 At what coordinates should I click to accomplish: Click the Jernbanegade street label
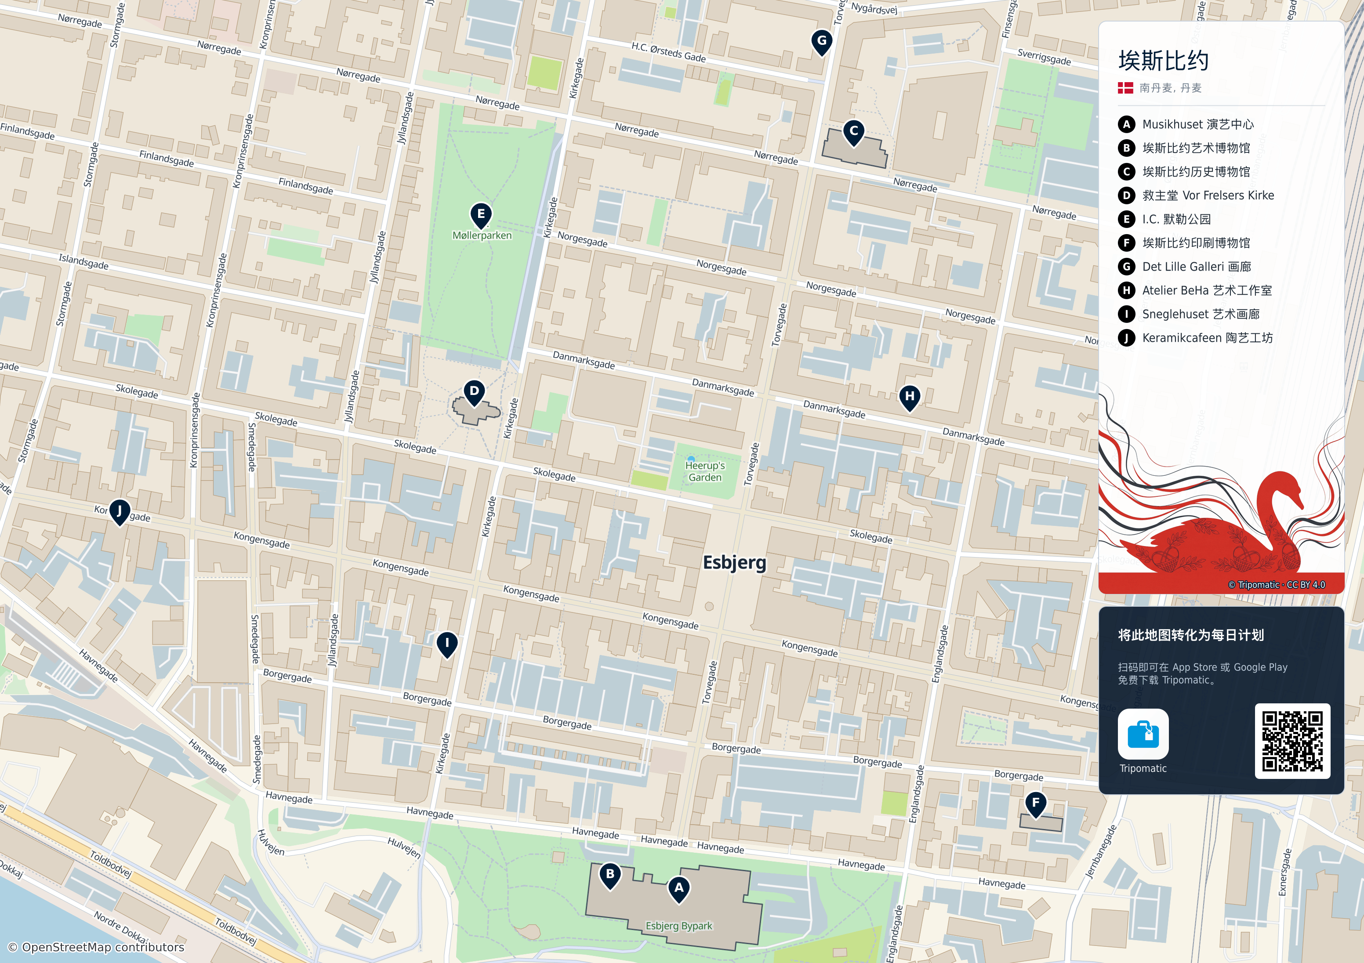[x=1100, y=851]
